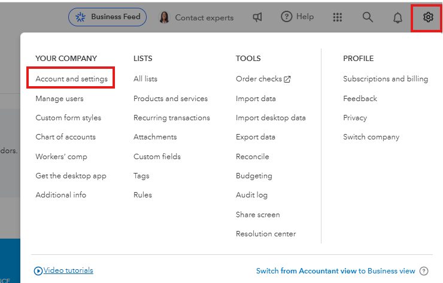Go to Products and services
This screenshot has width=443, height=283.
[x=171, y=99]
